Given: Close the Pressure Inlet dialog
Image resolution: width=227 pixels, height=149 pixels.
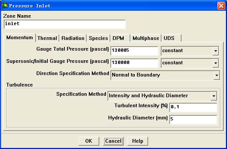Looking at the screenshot, I should tap(220, 6).
